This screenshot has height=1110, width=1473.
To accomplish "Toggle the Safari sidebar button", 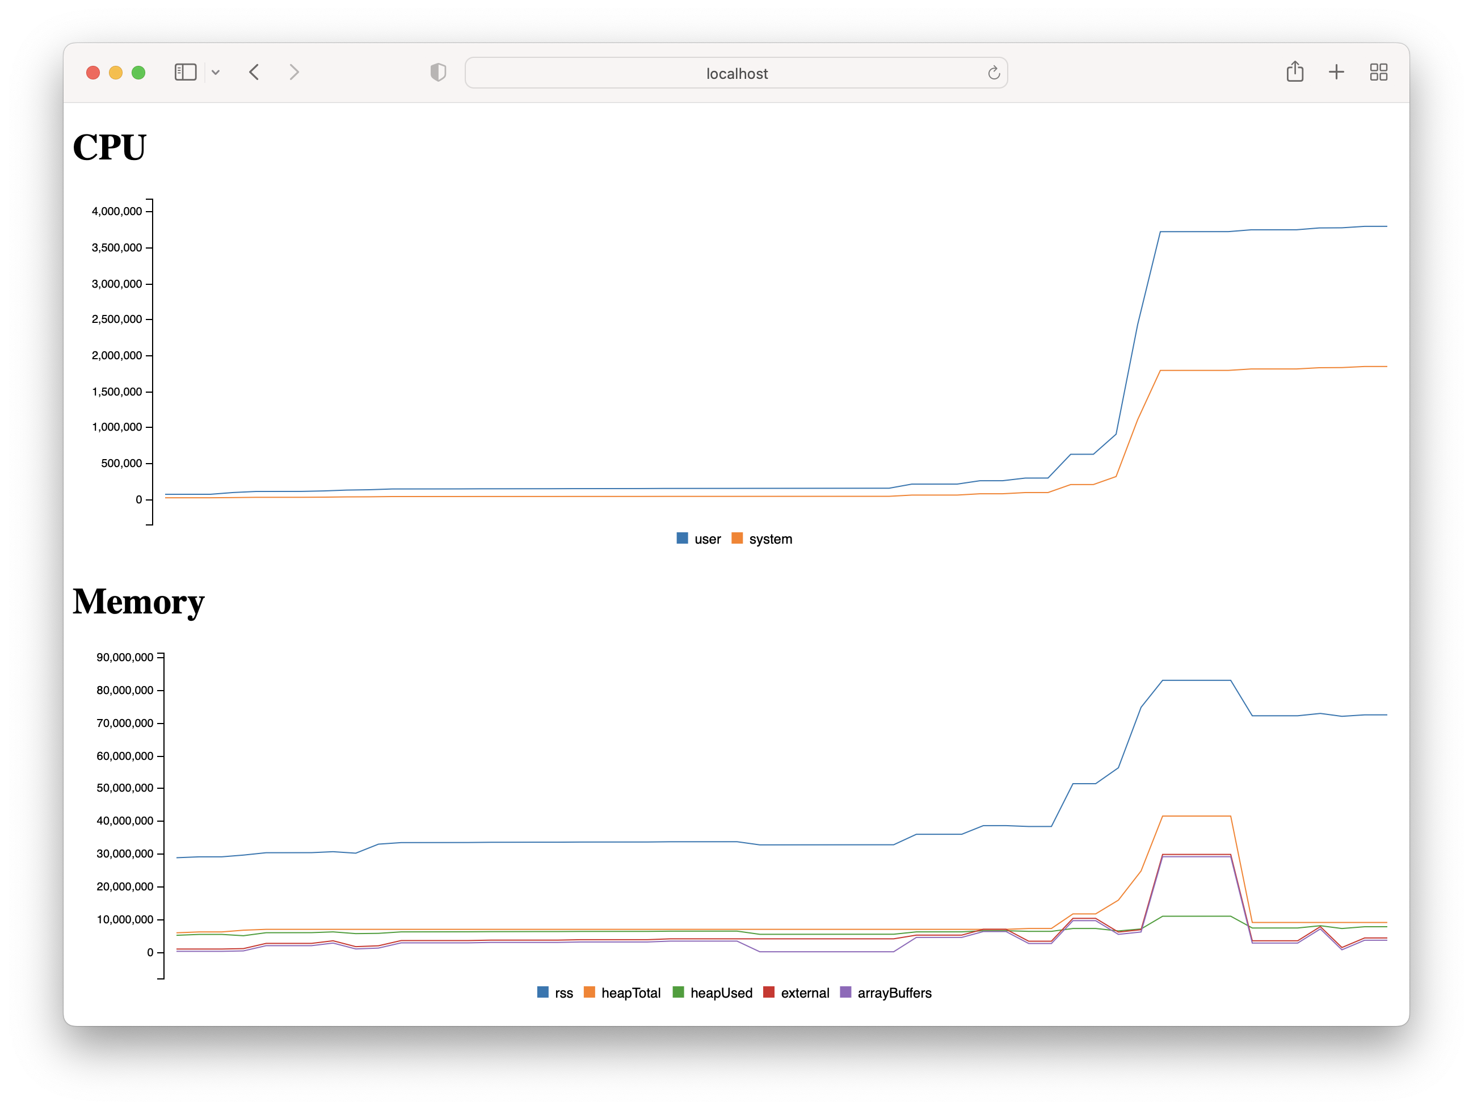I will [x=185, y=72].
